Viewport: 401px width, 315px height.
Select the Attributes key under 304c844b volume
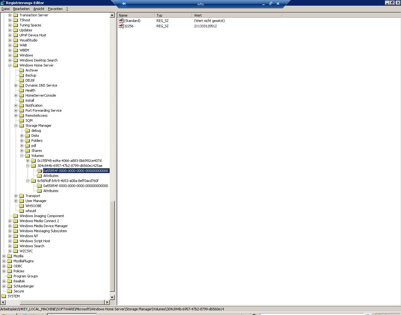click(51, 176)
